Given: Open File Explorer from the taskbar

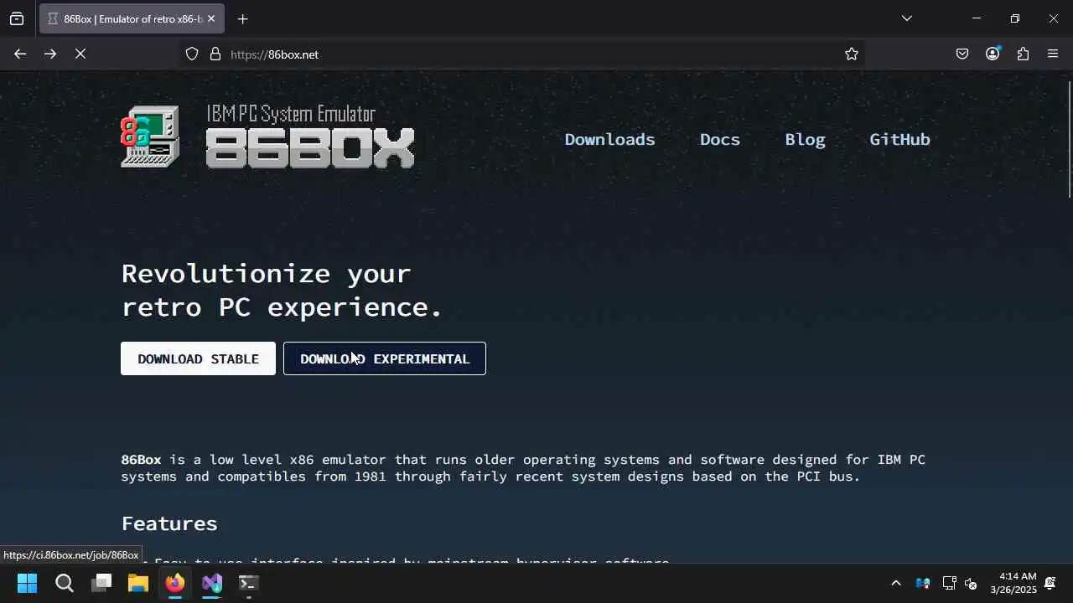Looking at the screenshot, I should pyautogui.click(x=138, y=583).
